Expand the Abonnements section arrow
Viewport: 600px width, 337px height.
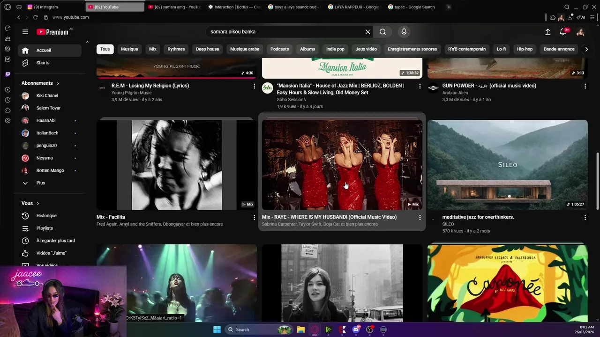[x=58, y=83]
